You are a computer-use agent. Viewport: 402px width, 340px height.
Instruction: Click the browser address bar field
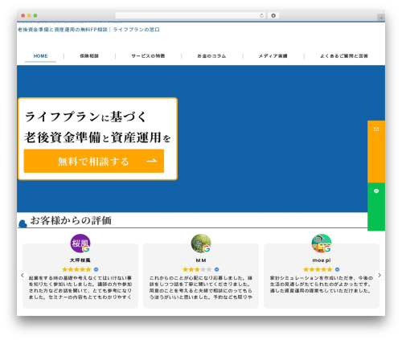tap(191, 16)
